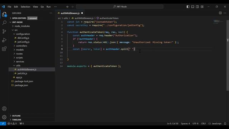The image size is (229, 129).
Task: Show errors and warnings in status bar
Action: 12,123
